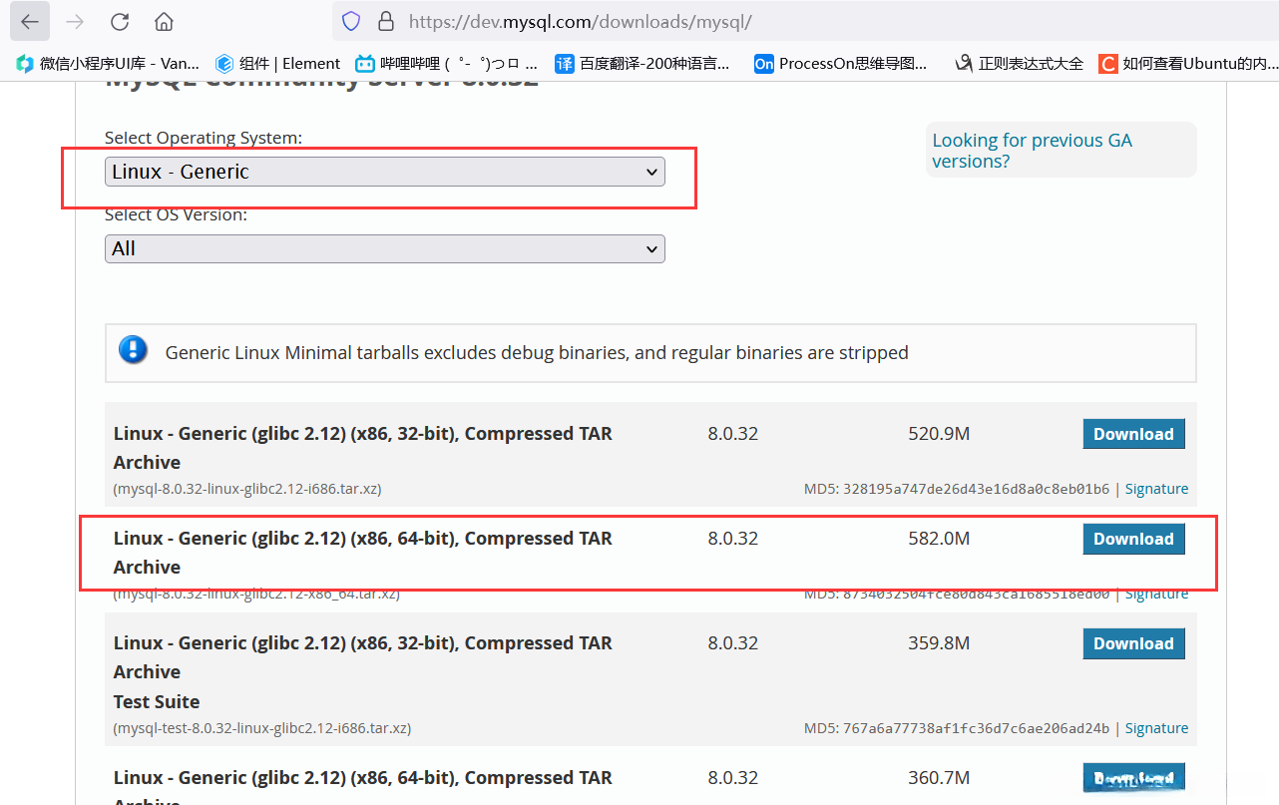Click the 360.7M file size
The image size is (1279, 805).
(x=939, y=778)
